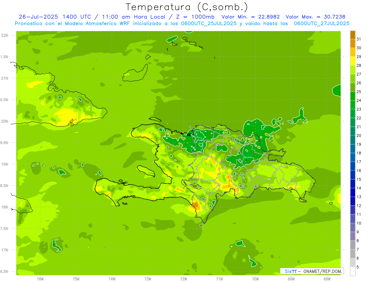The image size is (367, 283).
Task: Select the "69W" longitude axis label
Action: pos(291,279)
